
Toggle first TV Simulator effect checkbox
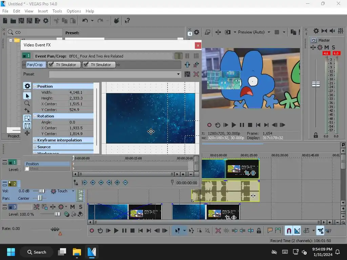(51, 65)
